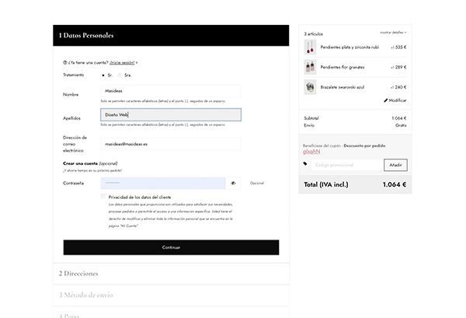Open the blue swarovski bracelet thumbnail
This screenshot has height=318, width=466.
pos(310,87)
